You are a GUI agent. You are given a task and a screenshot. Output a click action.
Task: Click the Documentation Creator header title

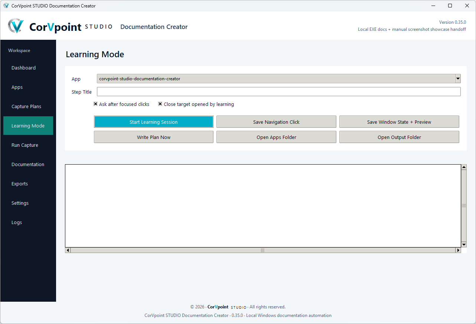154,27
